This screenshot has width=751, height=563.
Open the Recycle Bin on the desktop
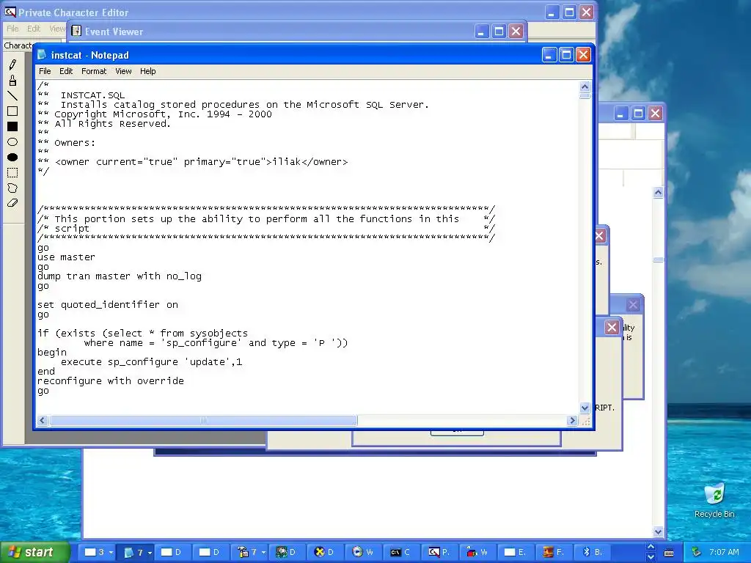click(714, 500)
